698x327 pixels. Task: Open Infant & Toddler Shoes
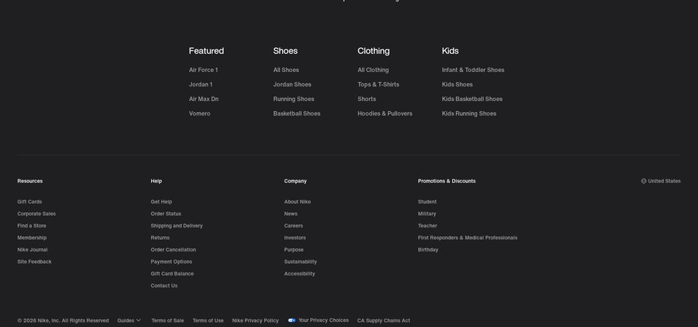tap(473, 70)
